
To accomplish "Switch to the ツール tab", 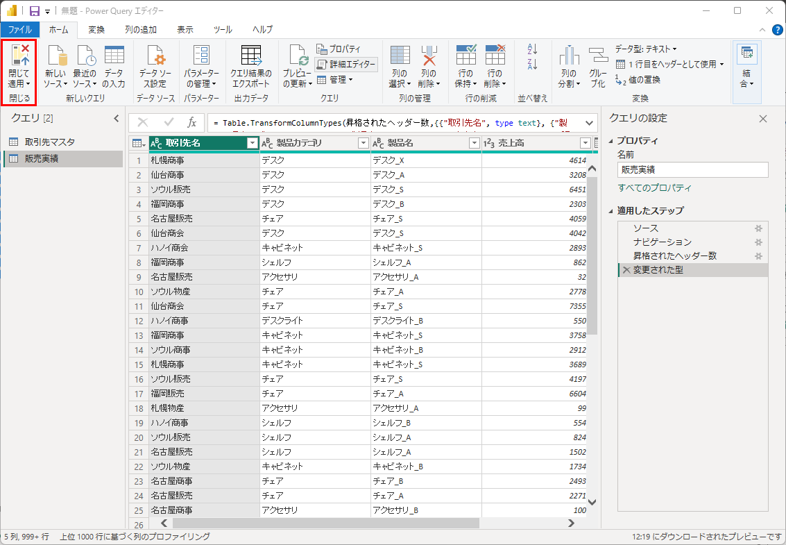I will [x=223, y=30].
